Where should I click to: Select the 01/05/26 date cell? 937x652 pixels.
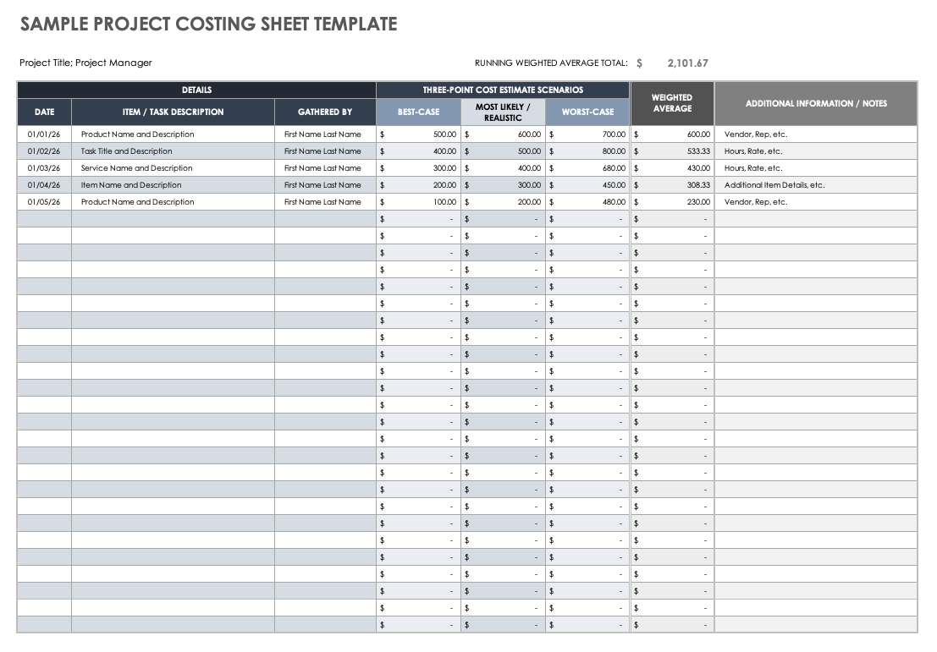coord(44,202)
